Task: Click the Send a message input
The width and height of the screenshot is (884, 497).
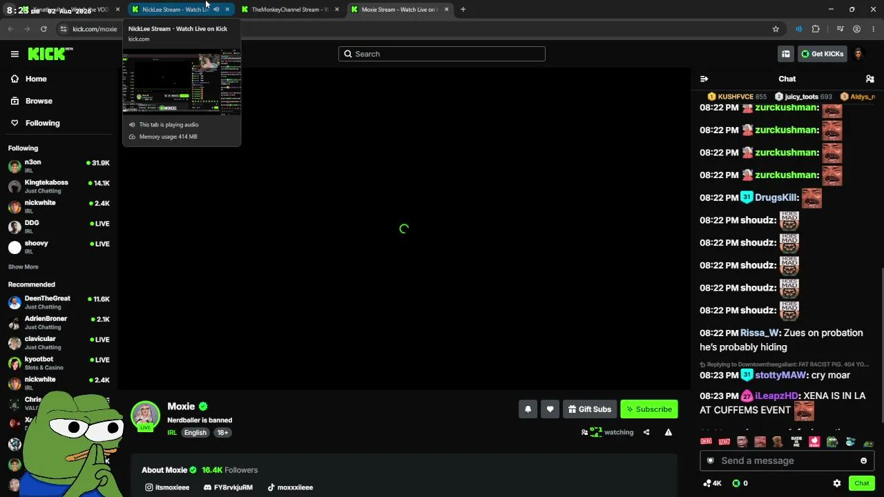Action: click(x=787, y=460)
